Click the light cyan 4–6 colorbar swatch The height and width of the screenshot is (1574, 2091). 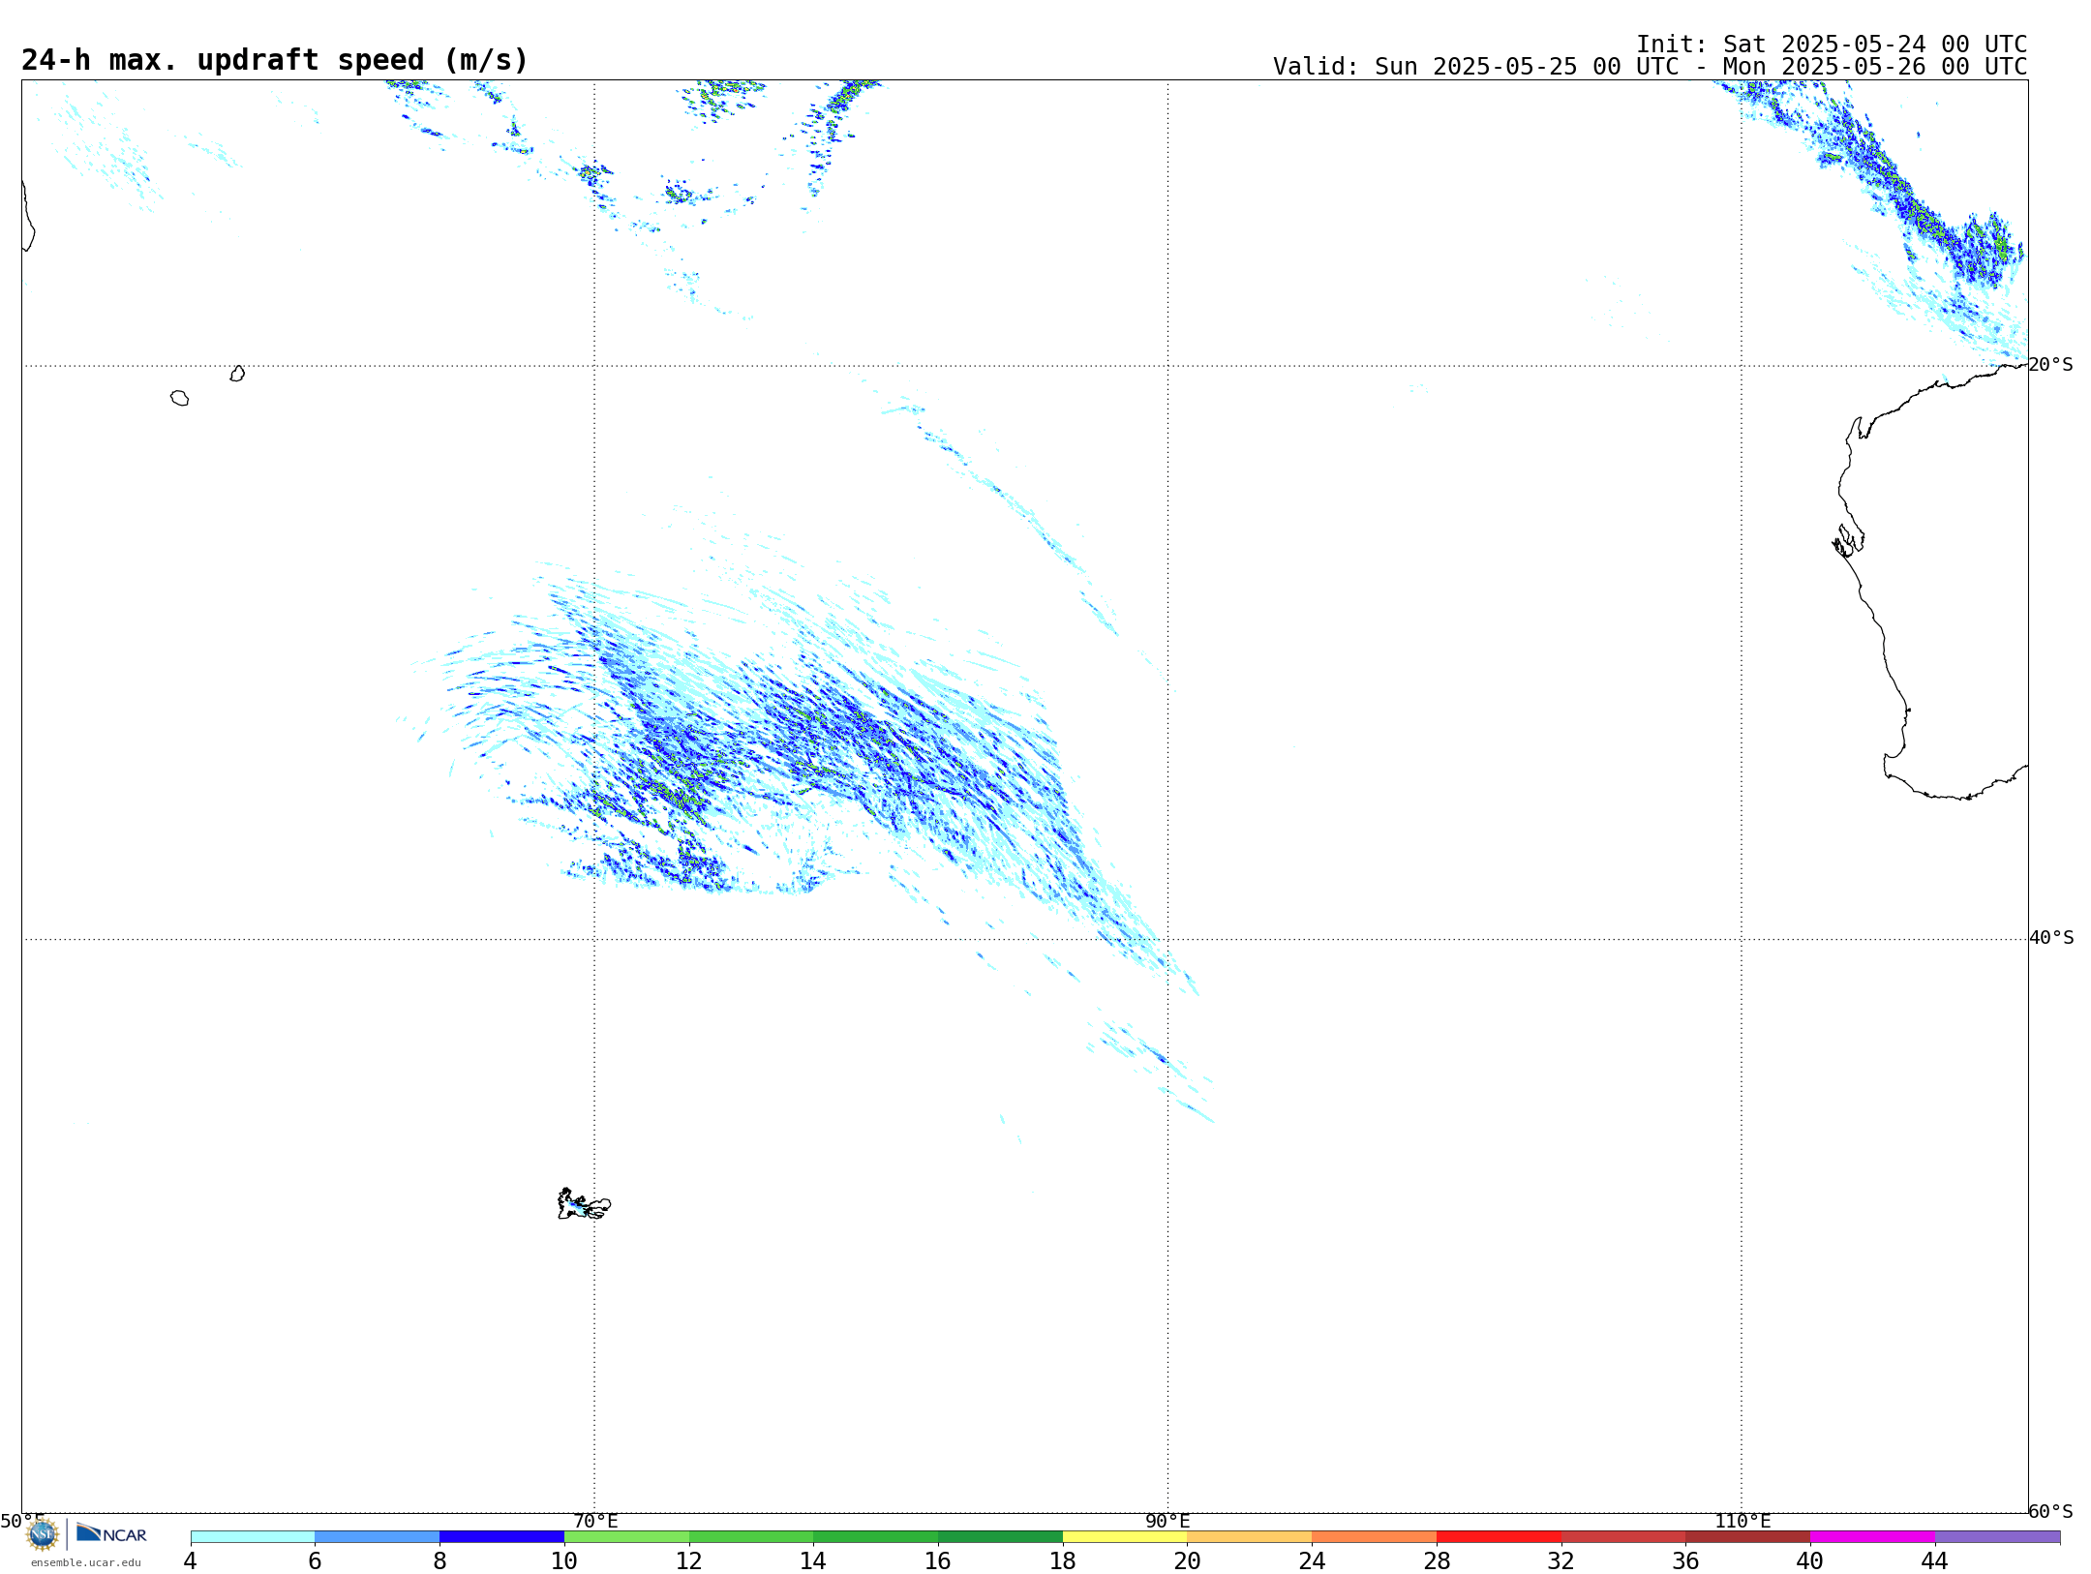pyautogui.click(x=253, y=1537)
